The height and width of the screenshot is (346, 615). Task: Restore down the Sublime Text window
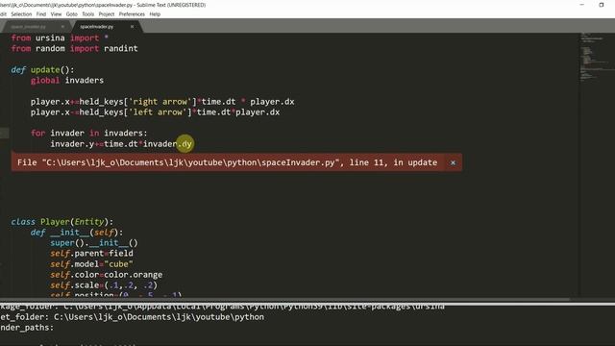[x=601, y=5]
